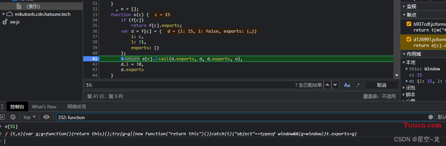Open the 'top' JavaScript context dropdown

pyautogui.click(x=30, y=117)
